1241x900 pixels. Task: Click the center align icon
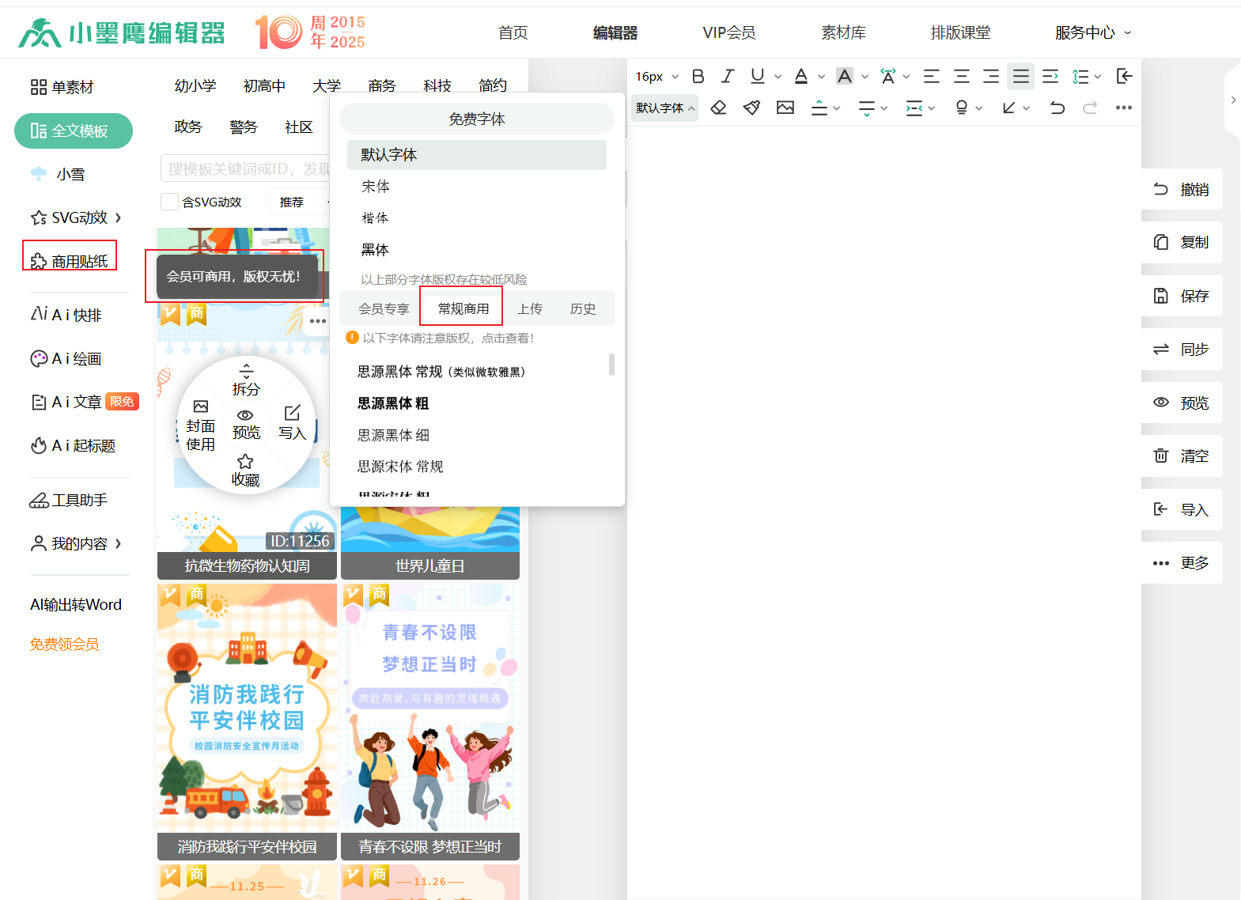(x=961, y=76)
